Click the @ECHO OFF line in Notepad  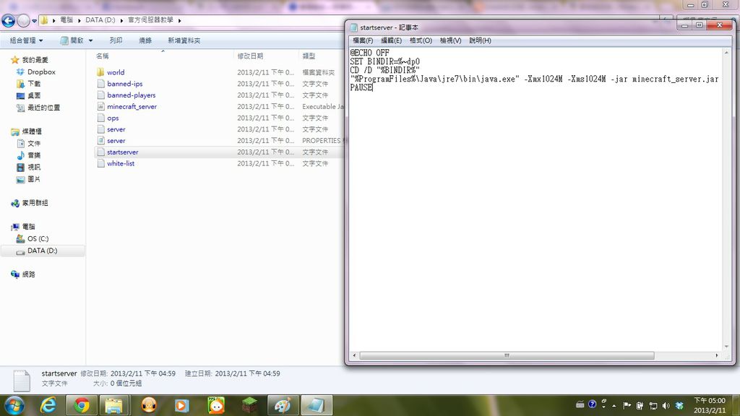[369, 53]
